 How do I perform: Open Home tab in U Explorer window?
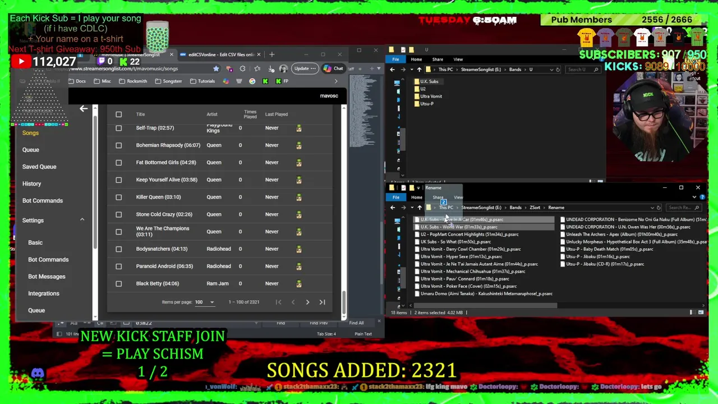416,59
